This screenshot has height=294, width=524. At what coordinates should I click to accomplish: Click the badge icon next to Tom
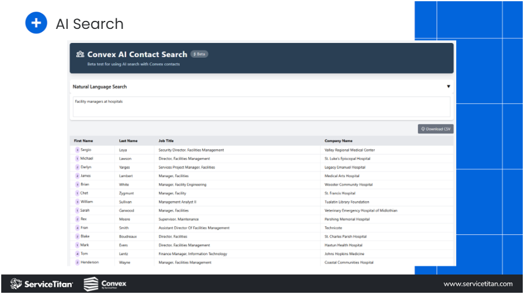[77, 254]
